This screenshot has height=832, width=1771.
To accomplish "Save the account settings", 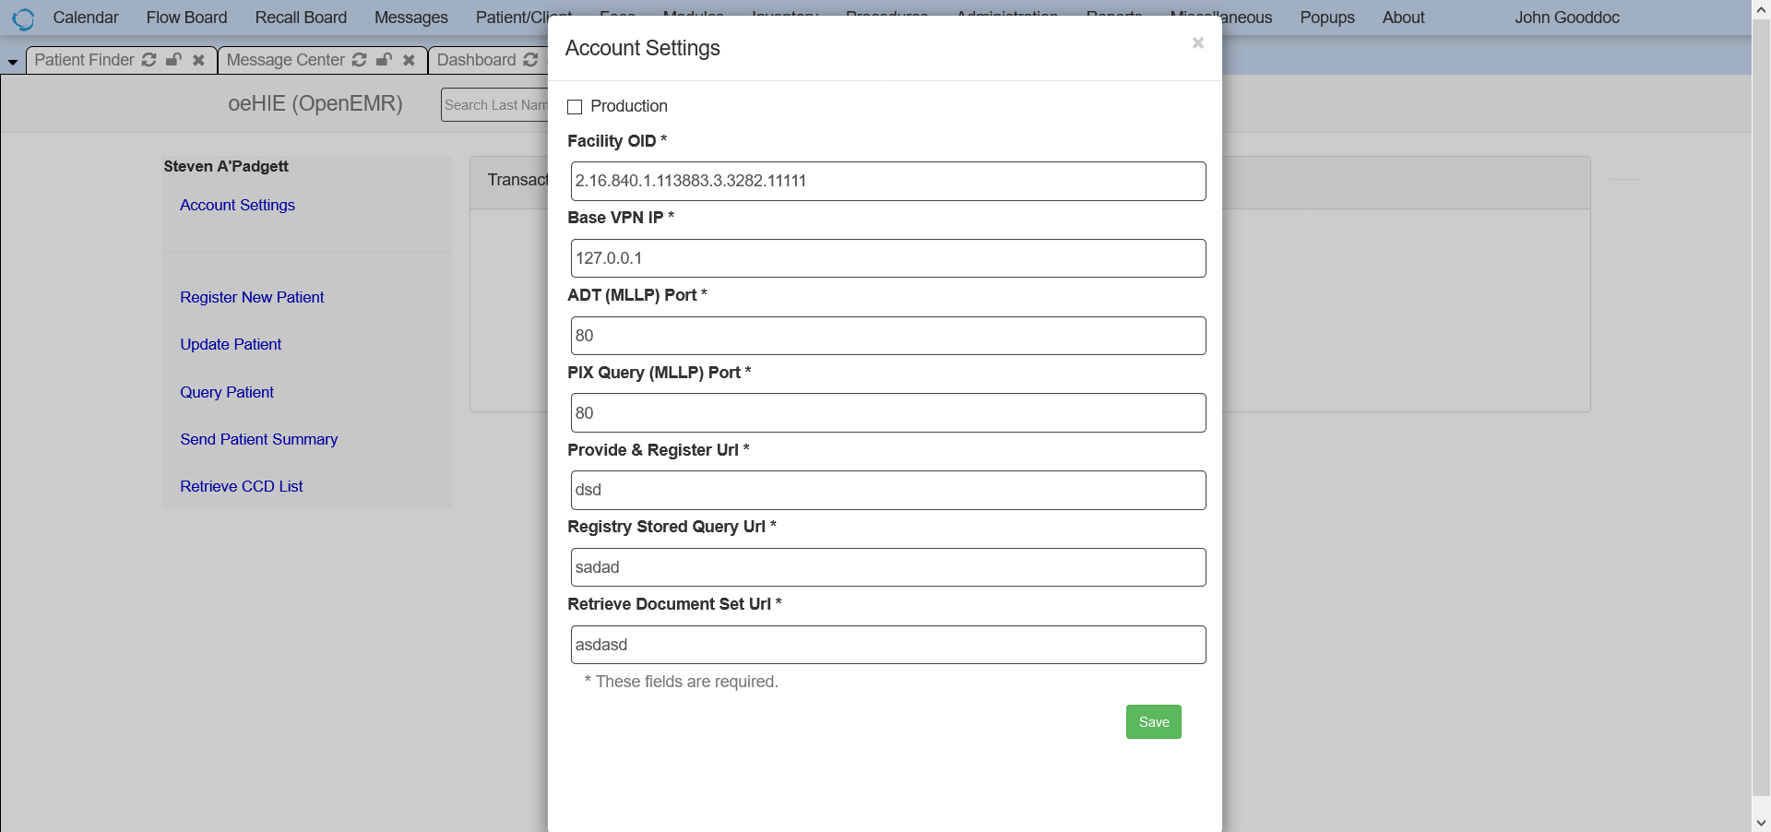I will click(1153, 721).
